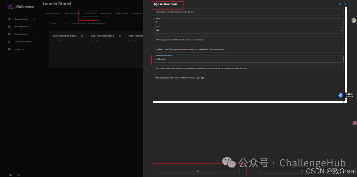Open the Status filter dropdown
The height and width of the screenshot is (177, 357).
coord(59,24)
